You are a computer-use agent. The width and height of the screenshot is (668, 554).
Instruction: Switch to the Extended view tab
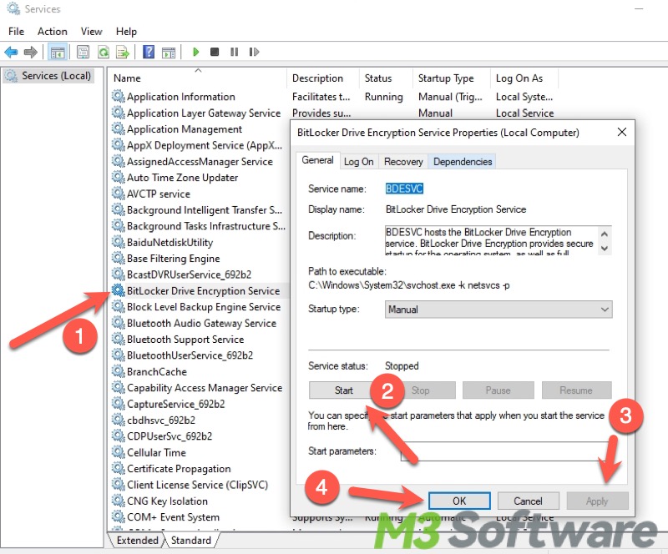tap(138, 541)
